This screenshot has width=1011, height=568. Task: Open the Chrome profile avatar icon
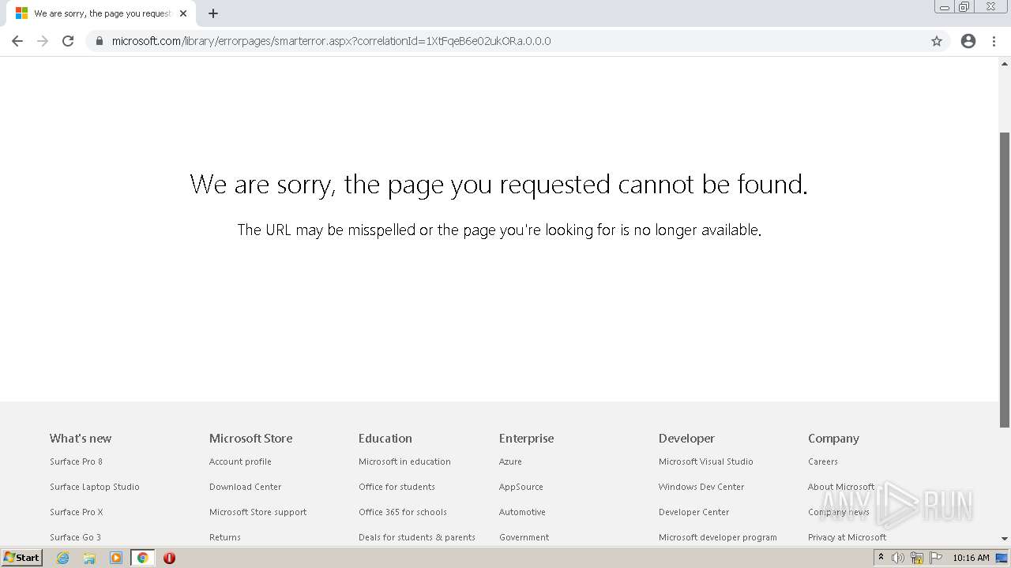point(968,41)
